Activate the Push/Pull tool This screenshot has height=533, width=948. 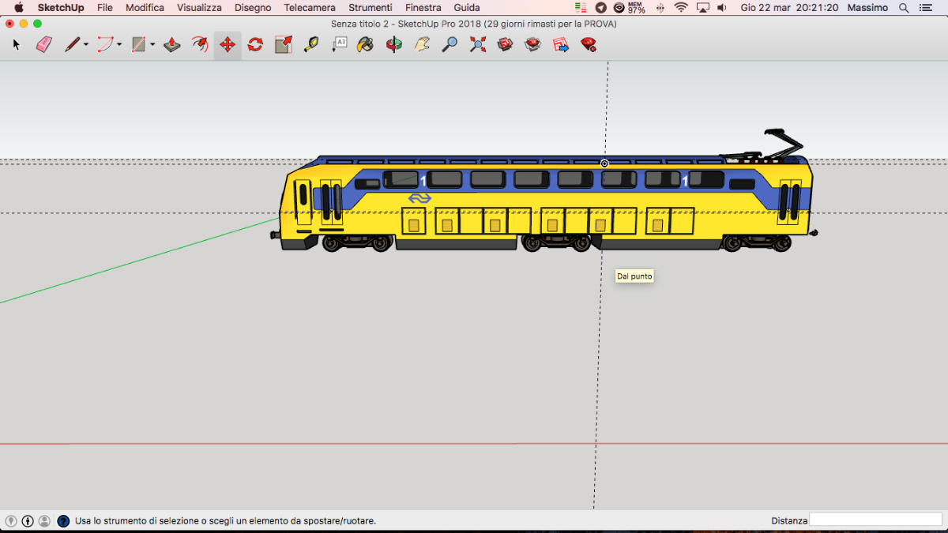(172, 45)
